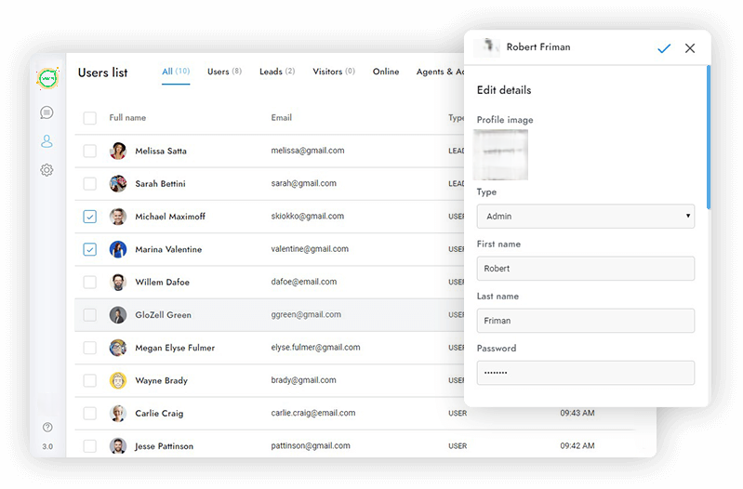Image resolution: width=743 pixels, height=489 pixels.
Task: Select the Online tab
Action: (386, 72)
